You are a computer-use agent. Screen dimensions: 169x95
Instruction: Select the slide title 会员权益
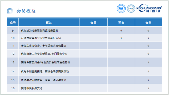[26, 11]
